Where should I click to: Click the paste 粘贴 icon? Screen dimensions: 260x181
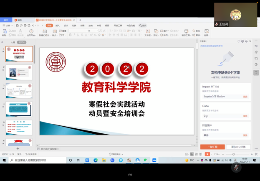[x=5, y=31]
